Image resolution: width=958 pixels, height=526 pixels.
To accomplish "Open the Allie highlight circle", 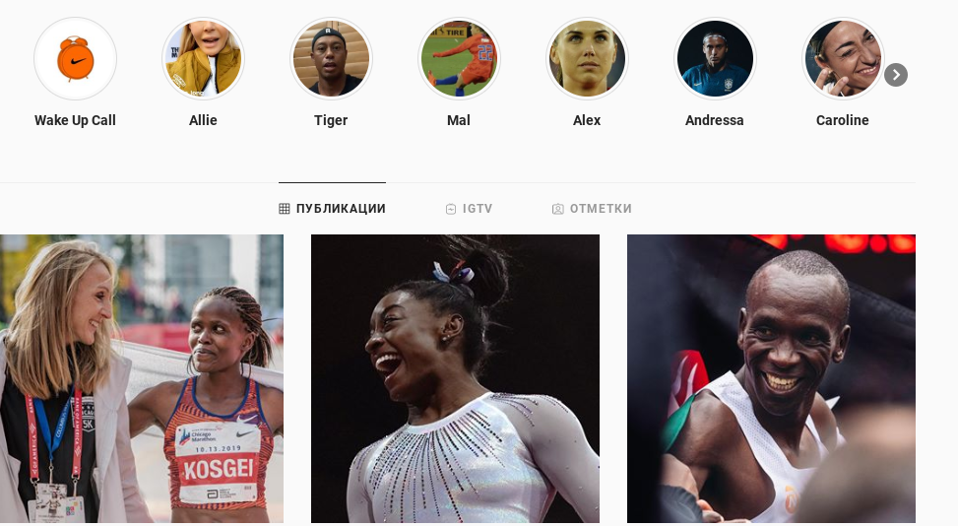I will [203, 59].
